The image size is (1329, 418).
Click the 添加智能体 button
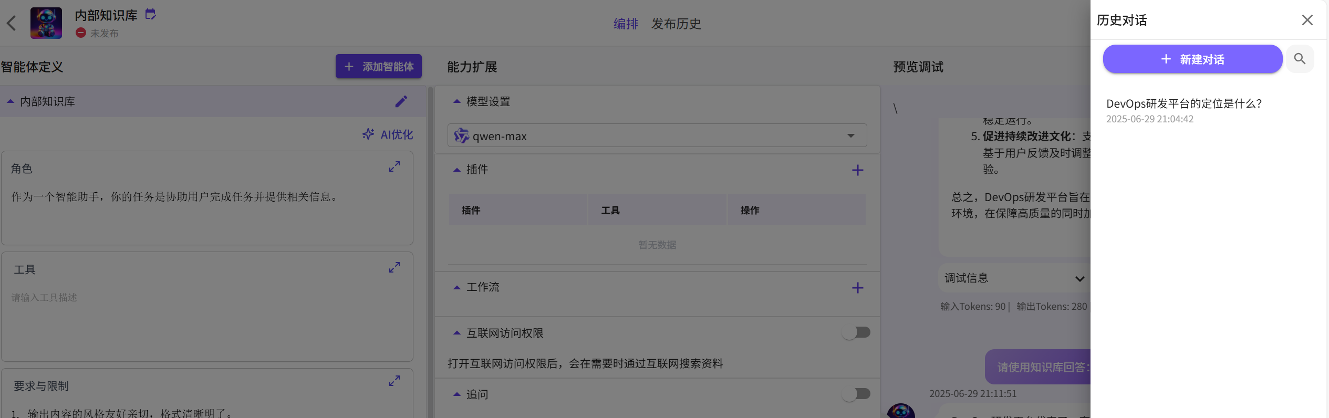[x=379, y=66]
